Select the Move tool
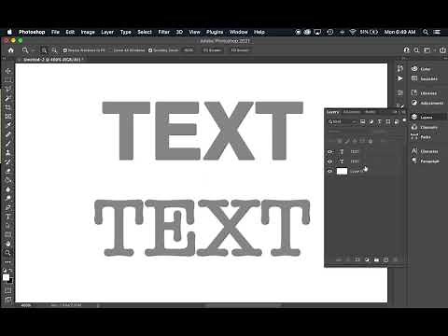Viewport: 448px width, 336px height. coord(8,71)
